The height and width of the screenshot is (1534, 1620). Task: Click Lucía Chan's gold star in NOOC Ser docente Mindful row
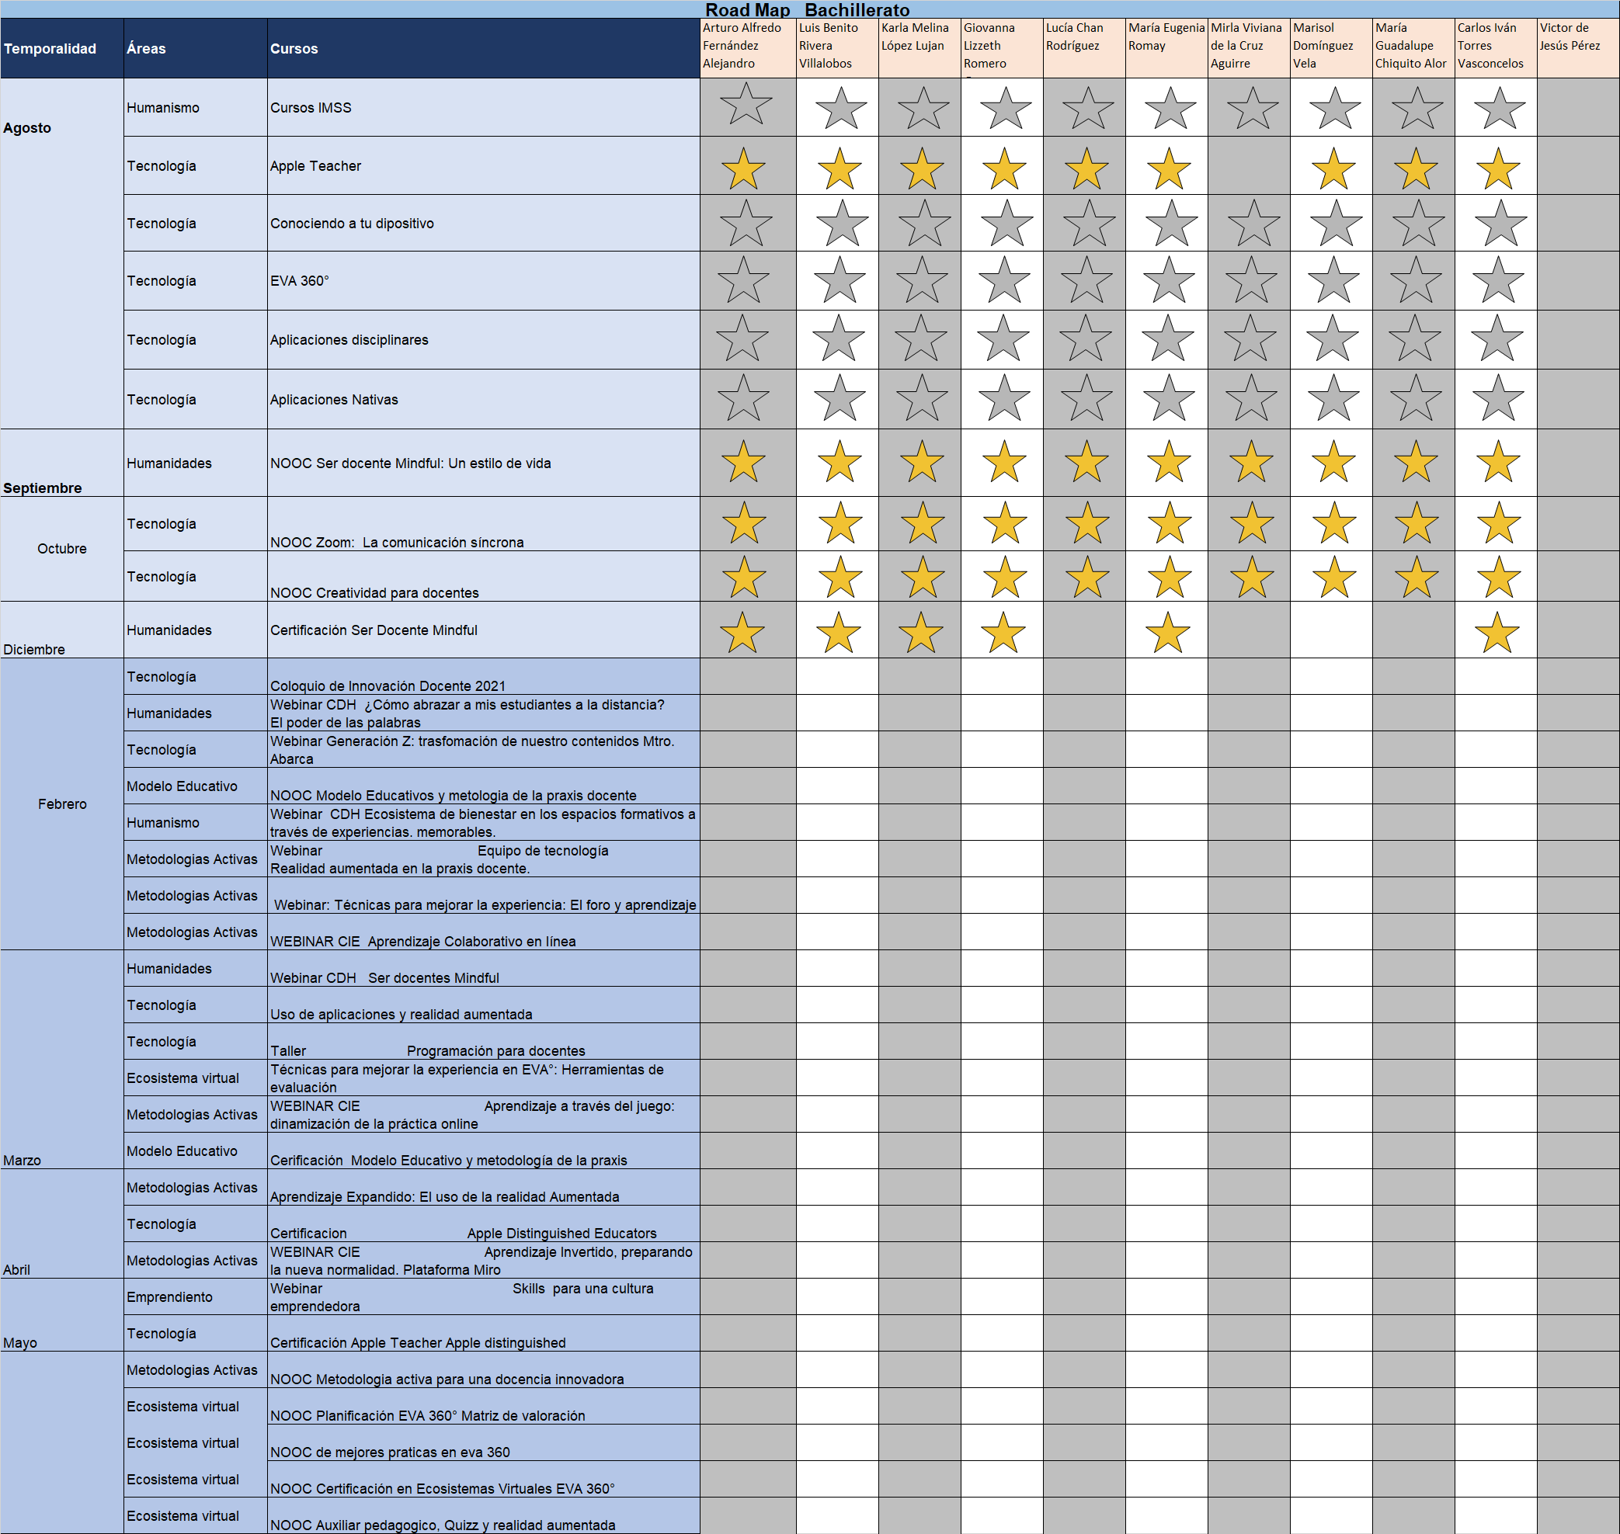(1086, 461)
